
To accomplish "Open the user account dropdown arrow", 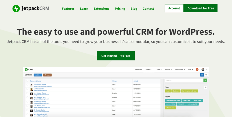I will [207, 70].
